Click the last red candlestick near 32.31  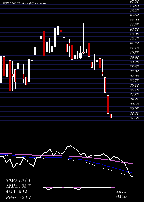coord(111,116)
